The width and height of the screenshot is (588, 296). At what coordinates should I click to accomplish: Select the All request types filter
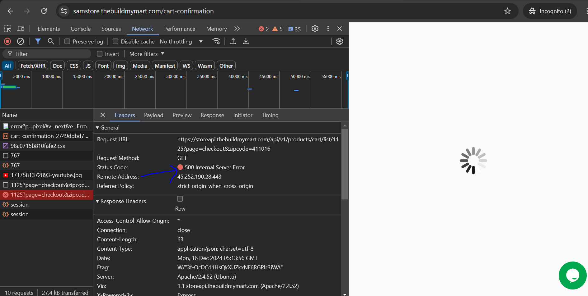pos(8,66)
